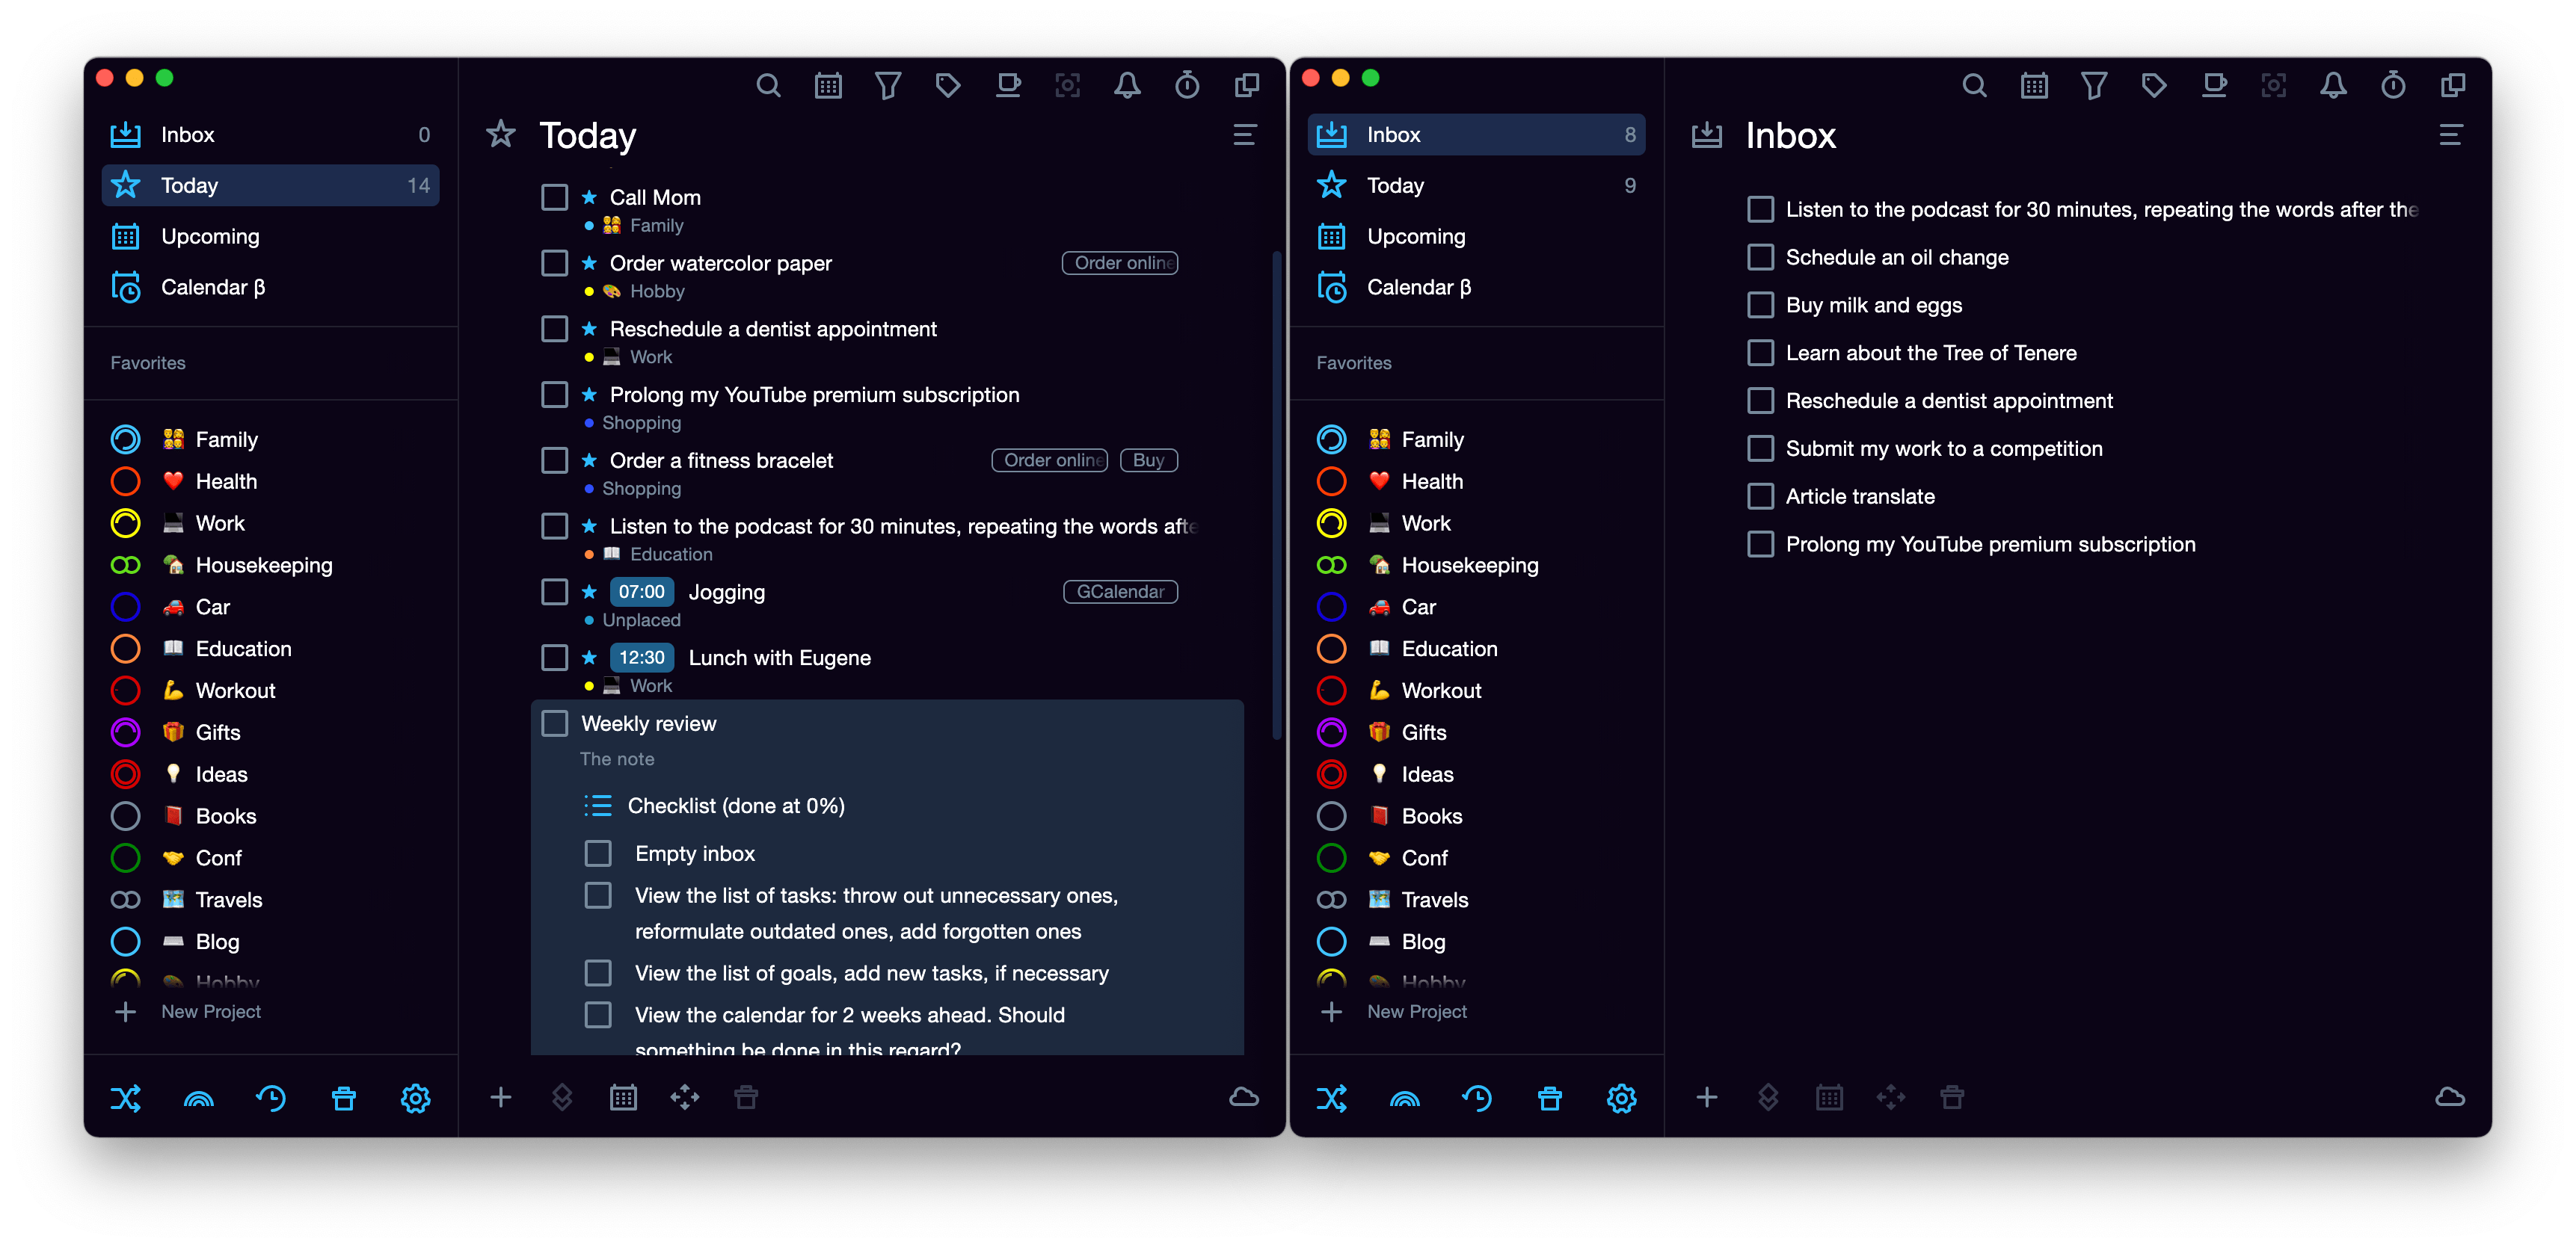Click the yellow Work project color circle in the left sidebar
2576x1248 pixels.
(125, 524)
